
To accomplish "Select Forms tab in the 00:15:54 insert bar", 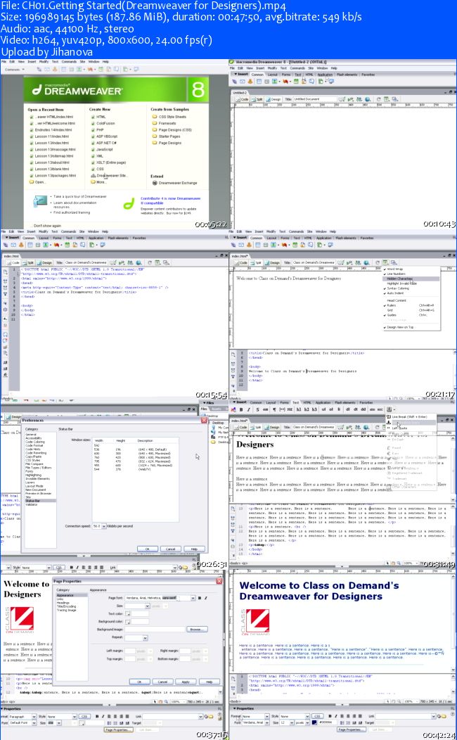I will [x=57, y=238].
